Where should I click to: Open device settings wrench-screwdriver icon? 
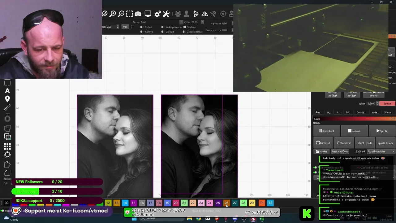[166, 14]
